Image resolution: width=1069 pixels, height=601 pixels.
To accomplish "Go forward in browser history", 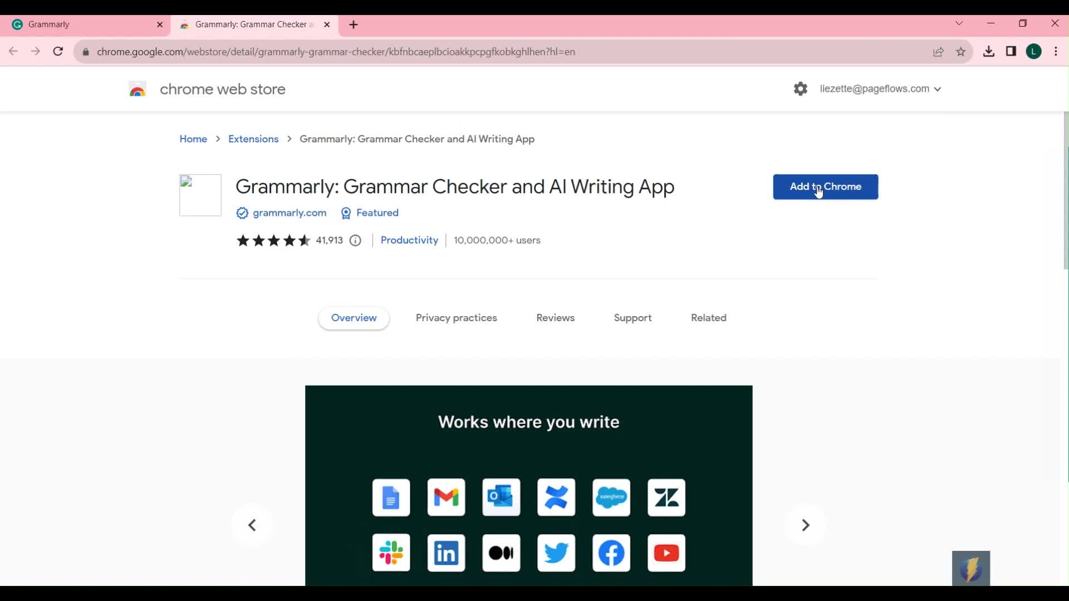I will (36, 52).
